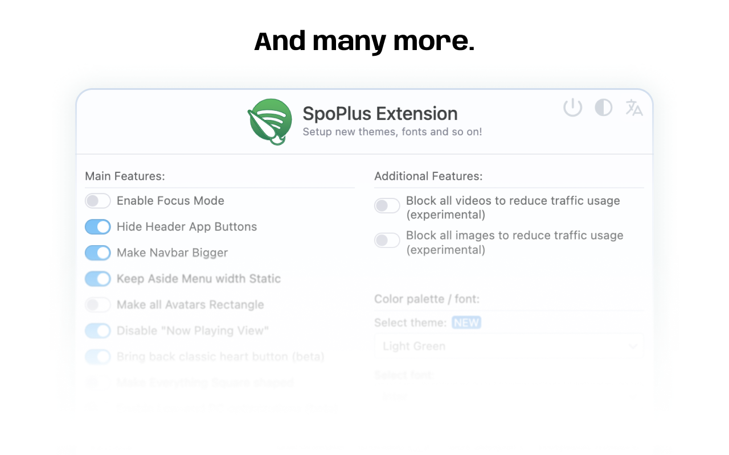Enable Make all Avatars Rectangle
The width and height of the screenshot is (729, 455).
click(97, 305)
